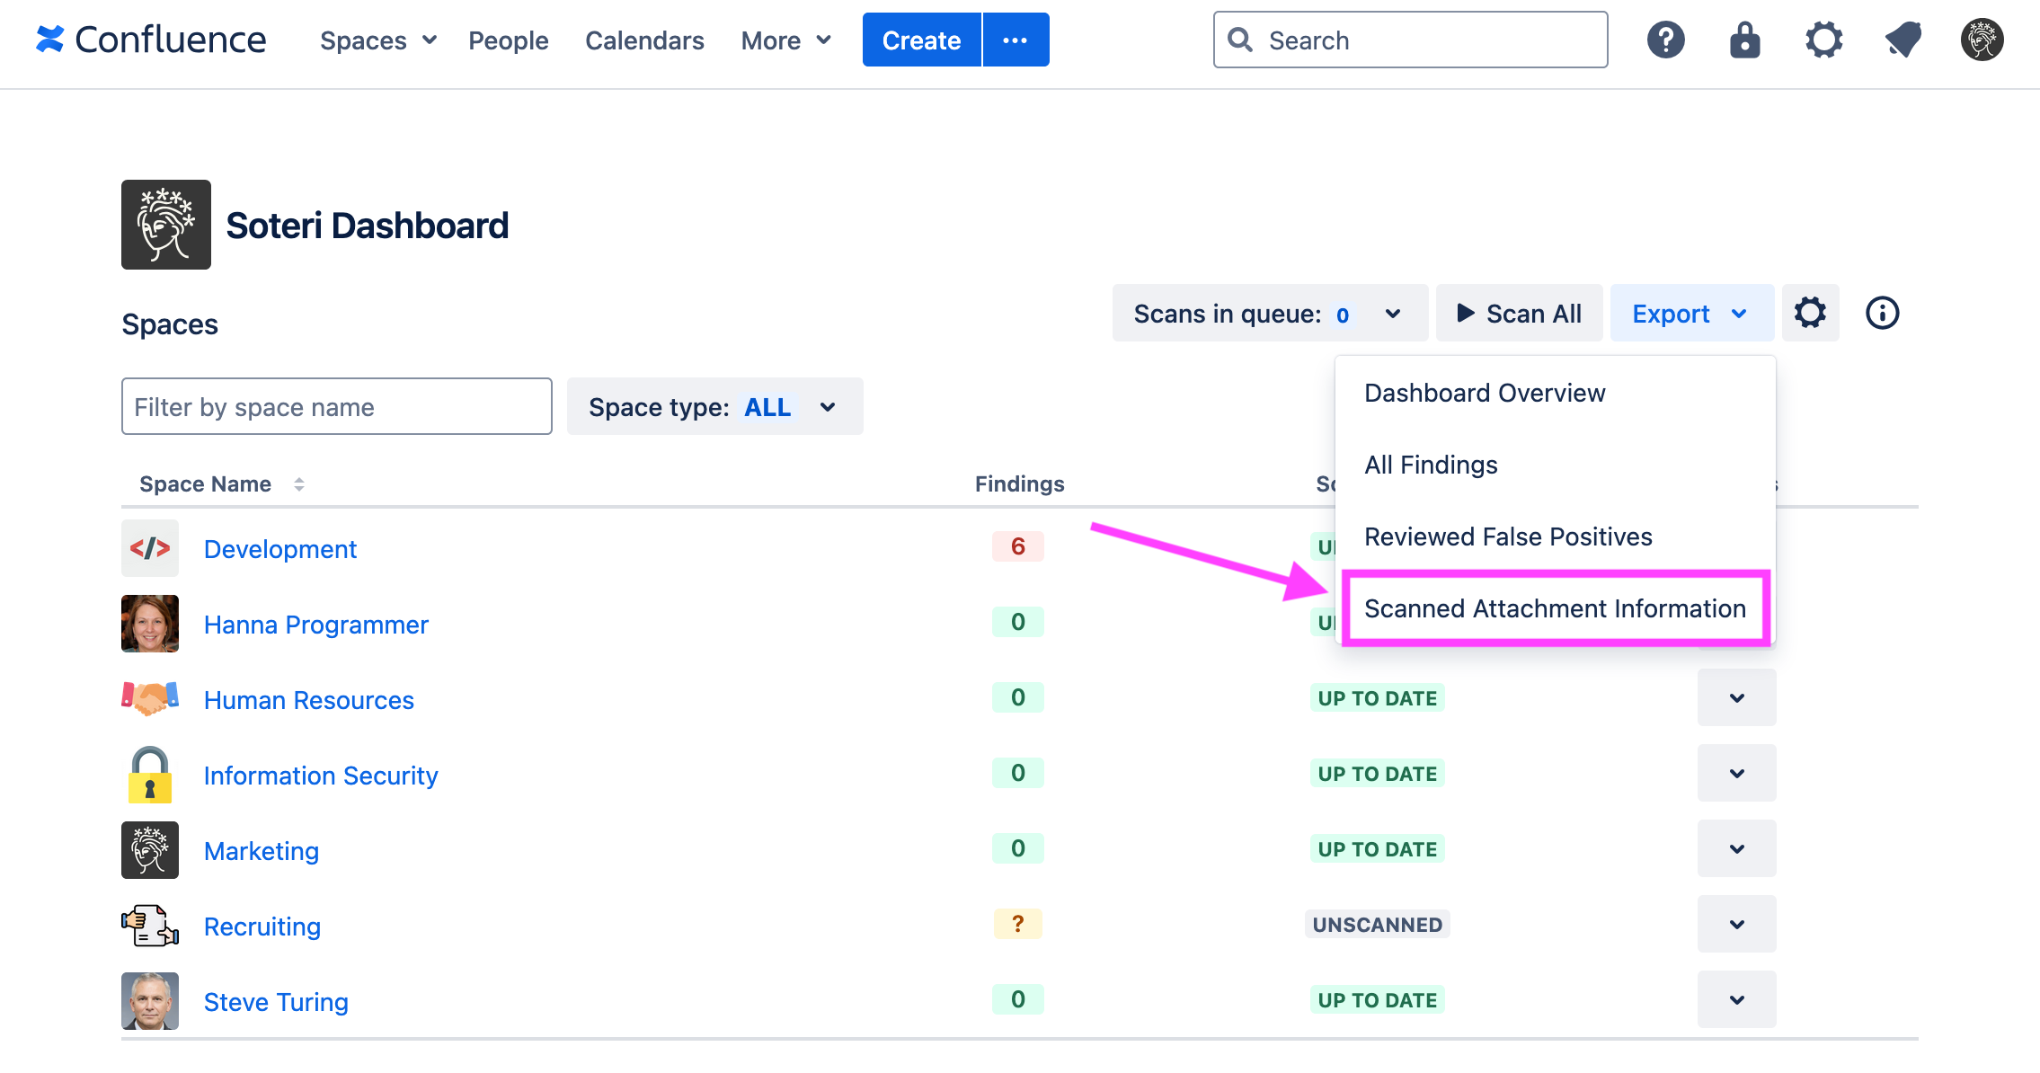
Task: Expand the Scans in queue dropdown
Action: (x=1394, y=313)
